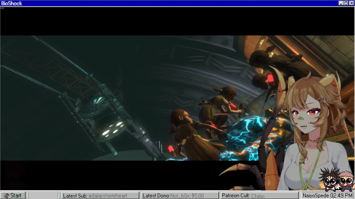355x199 pixels.
Task: Minimize the BioShock window
Action: tap(341, 3)
